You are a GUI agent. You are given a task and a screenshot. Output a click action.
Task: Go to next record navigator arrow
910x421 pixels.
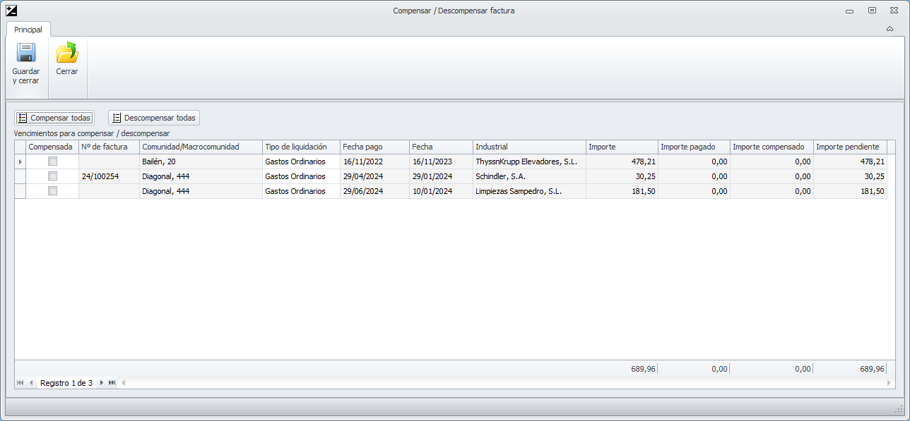102,383
